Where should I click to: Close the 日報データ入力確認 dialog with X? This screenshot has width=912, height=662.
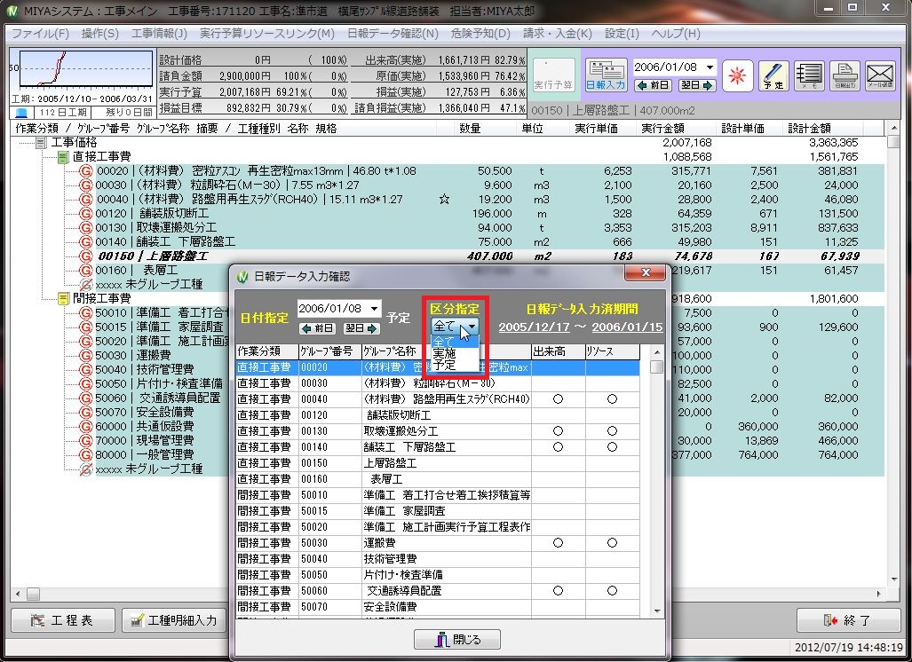(645, 272)
